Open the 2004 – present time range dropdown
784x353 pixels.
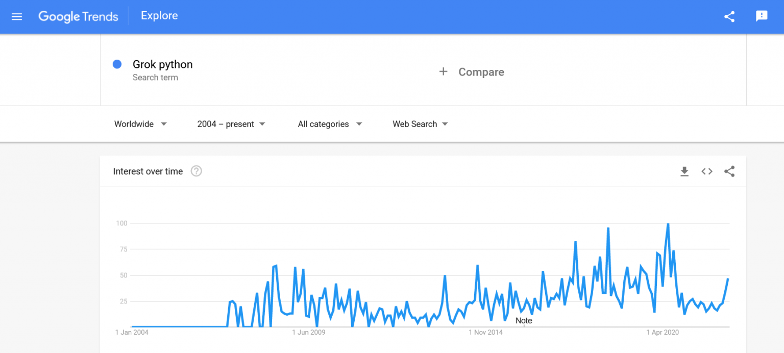click(x=231, y=124)
